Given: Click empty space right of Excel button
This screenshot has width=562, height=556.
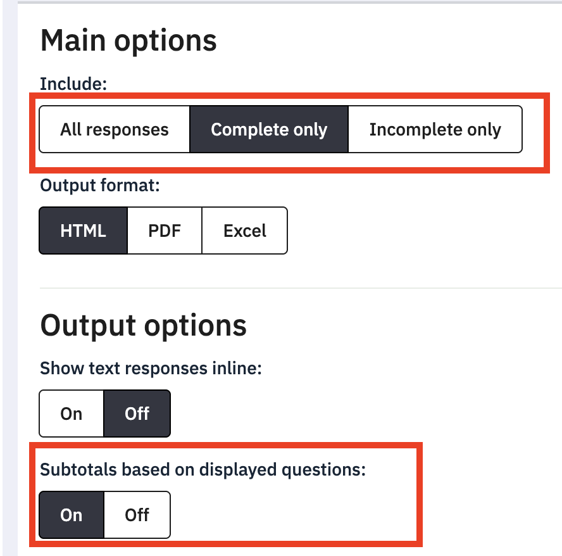Looking at the screenshot, I should (411, 231).
